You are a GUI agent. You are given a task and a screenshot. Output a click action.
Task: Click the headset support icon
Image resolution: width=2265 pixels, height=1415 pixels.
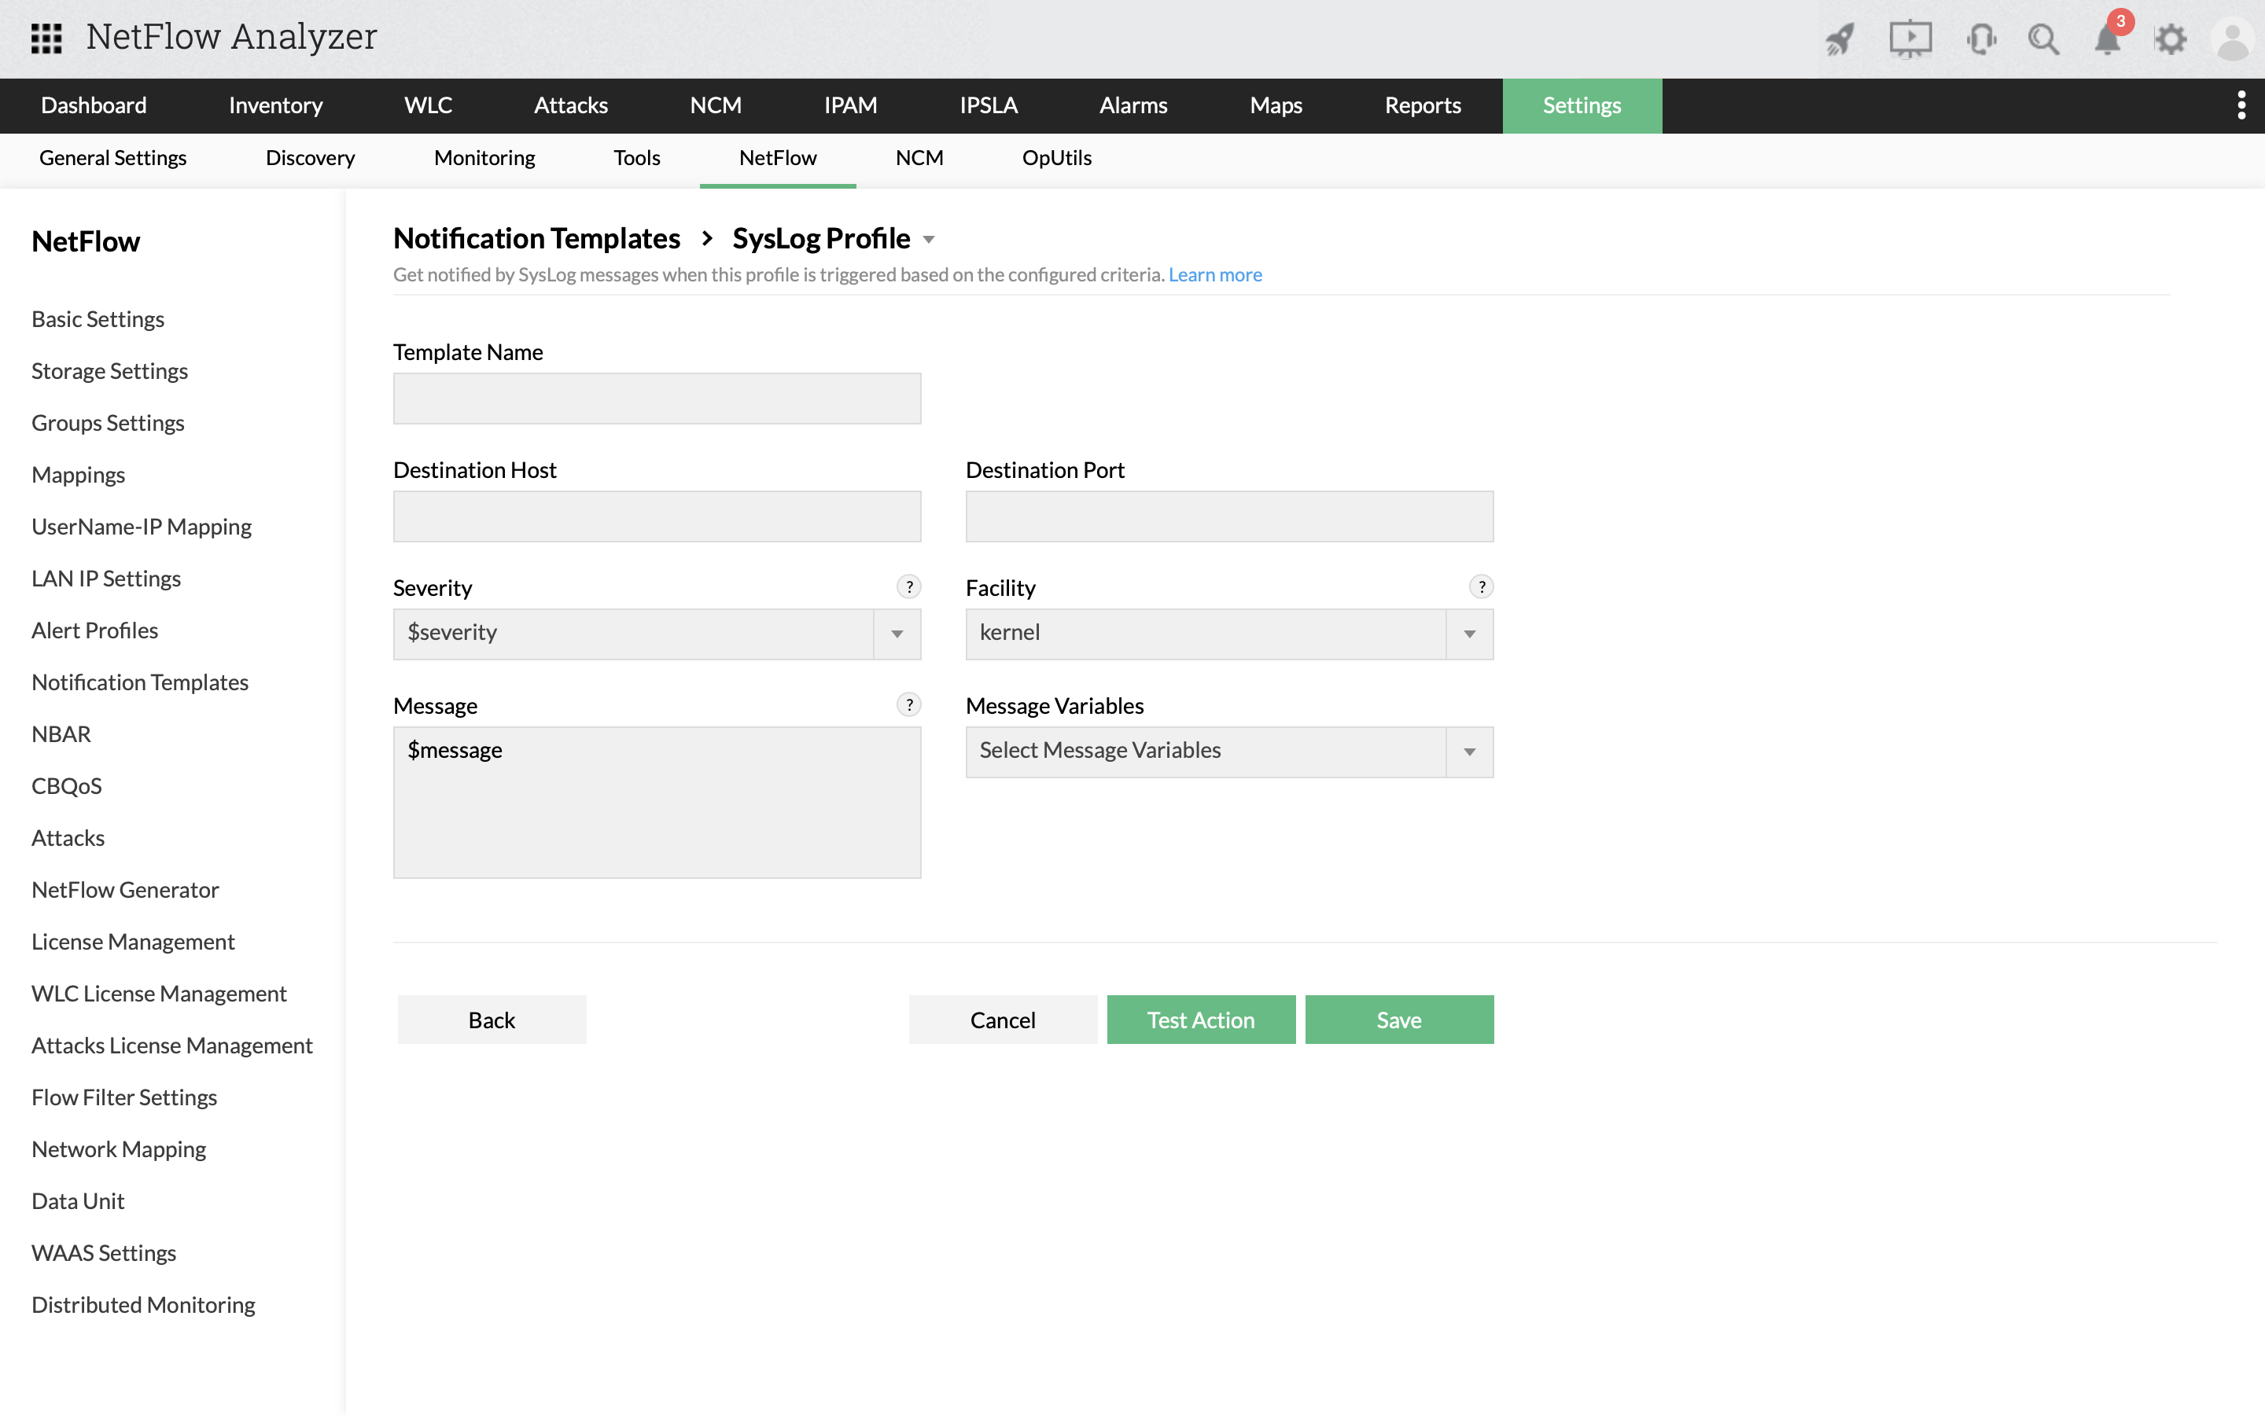pyautogui.click(x=1980, y=39)
